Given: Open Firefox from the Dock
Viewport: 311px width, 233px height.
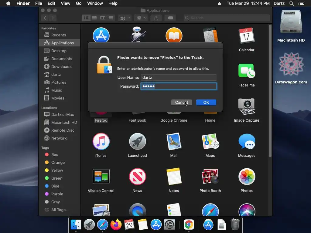Looking at the screenshot, I should click(116, 225).
